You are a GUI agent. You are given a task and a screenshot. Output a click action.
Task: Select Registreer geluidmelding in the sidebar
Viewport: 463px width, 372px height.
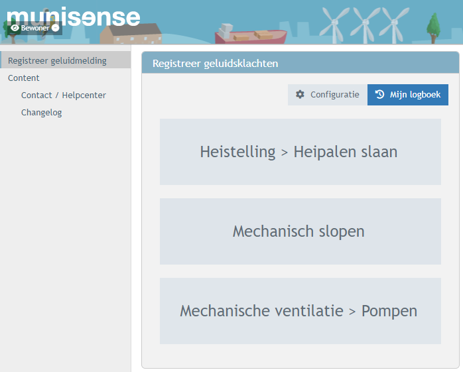click(57, 60)
